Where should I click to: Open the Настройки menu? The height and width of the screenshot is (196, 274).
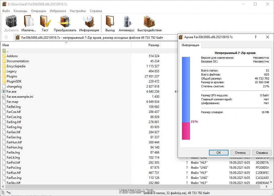(x=78, y=11)
